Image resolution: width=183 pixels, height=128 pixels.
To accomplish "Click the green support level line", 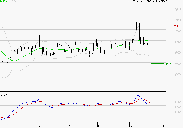I will coord(158,63).
